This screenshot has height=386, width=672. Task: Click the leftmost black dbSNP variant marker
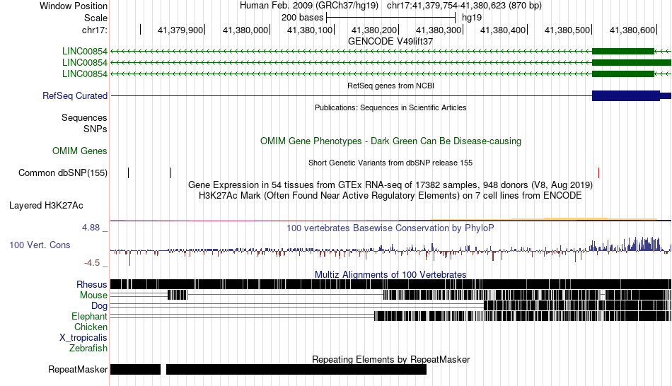[x=128, y=172]
